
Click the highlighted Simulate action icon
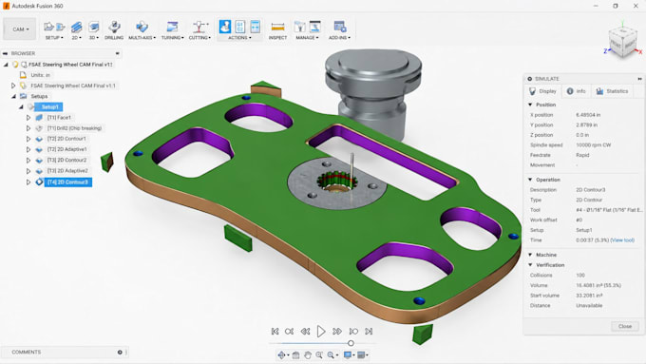[x=225, y=27]
